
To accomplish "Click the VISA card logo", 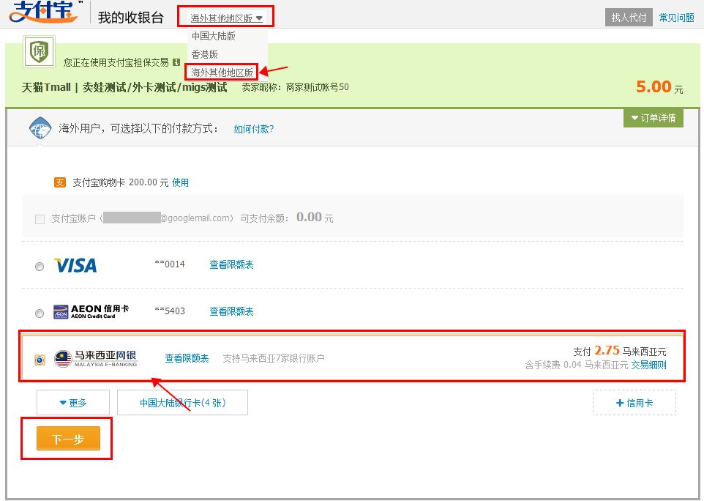I will pyautogui.click(x=75, y=265).
